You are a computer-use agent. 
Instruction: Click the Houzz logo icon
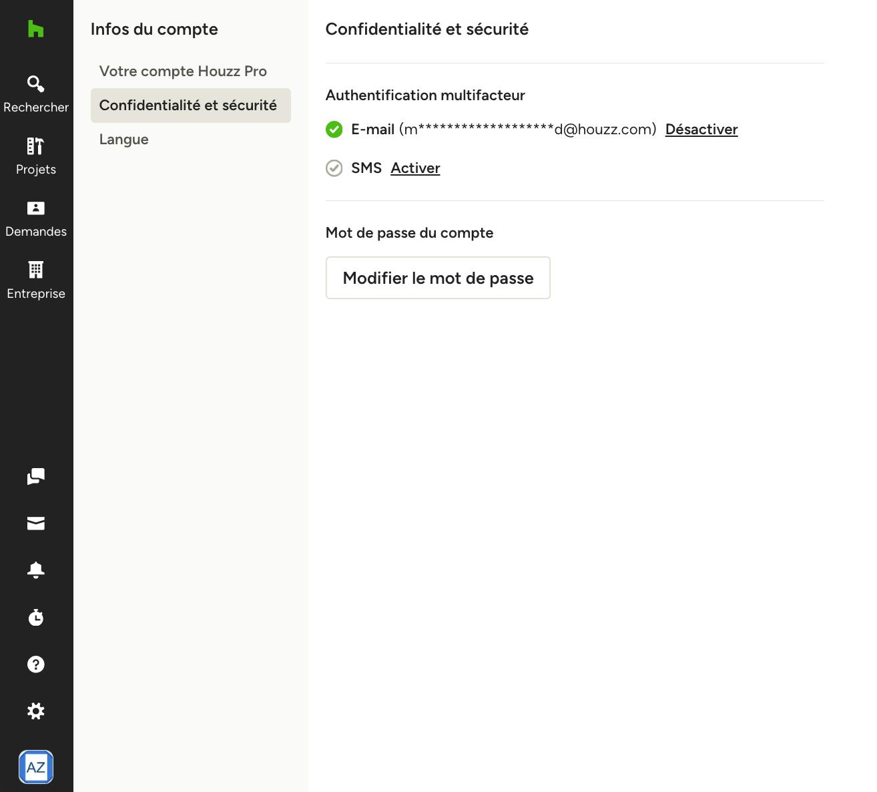pos(36,29)
